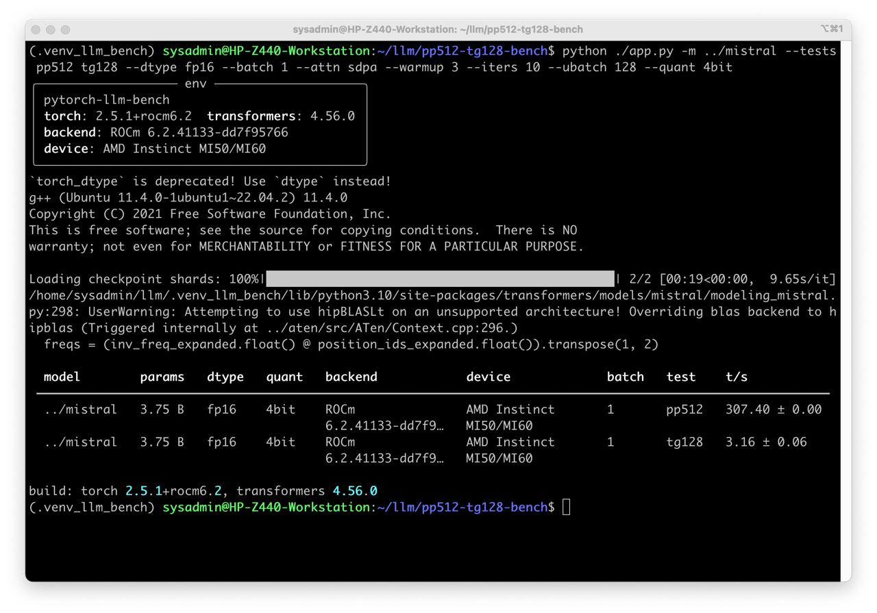Click the 'device' column header
Screen dimensions: 877x613
(x=488, y=377)
